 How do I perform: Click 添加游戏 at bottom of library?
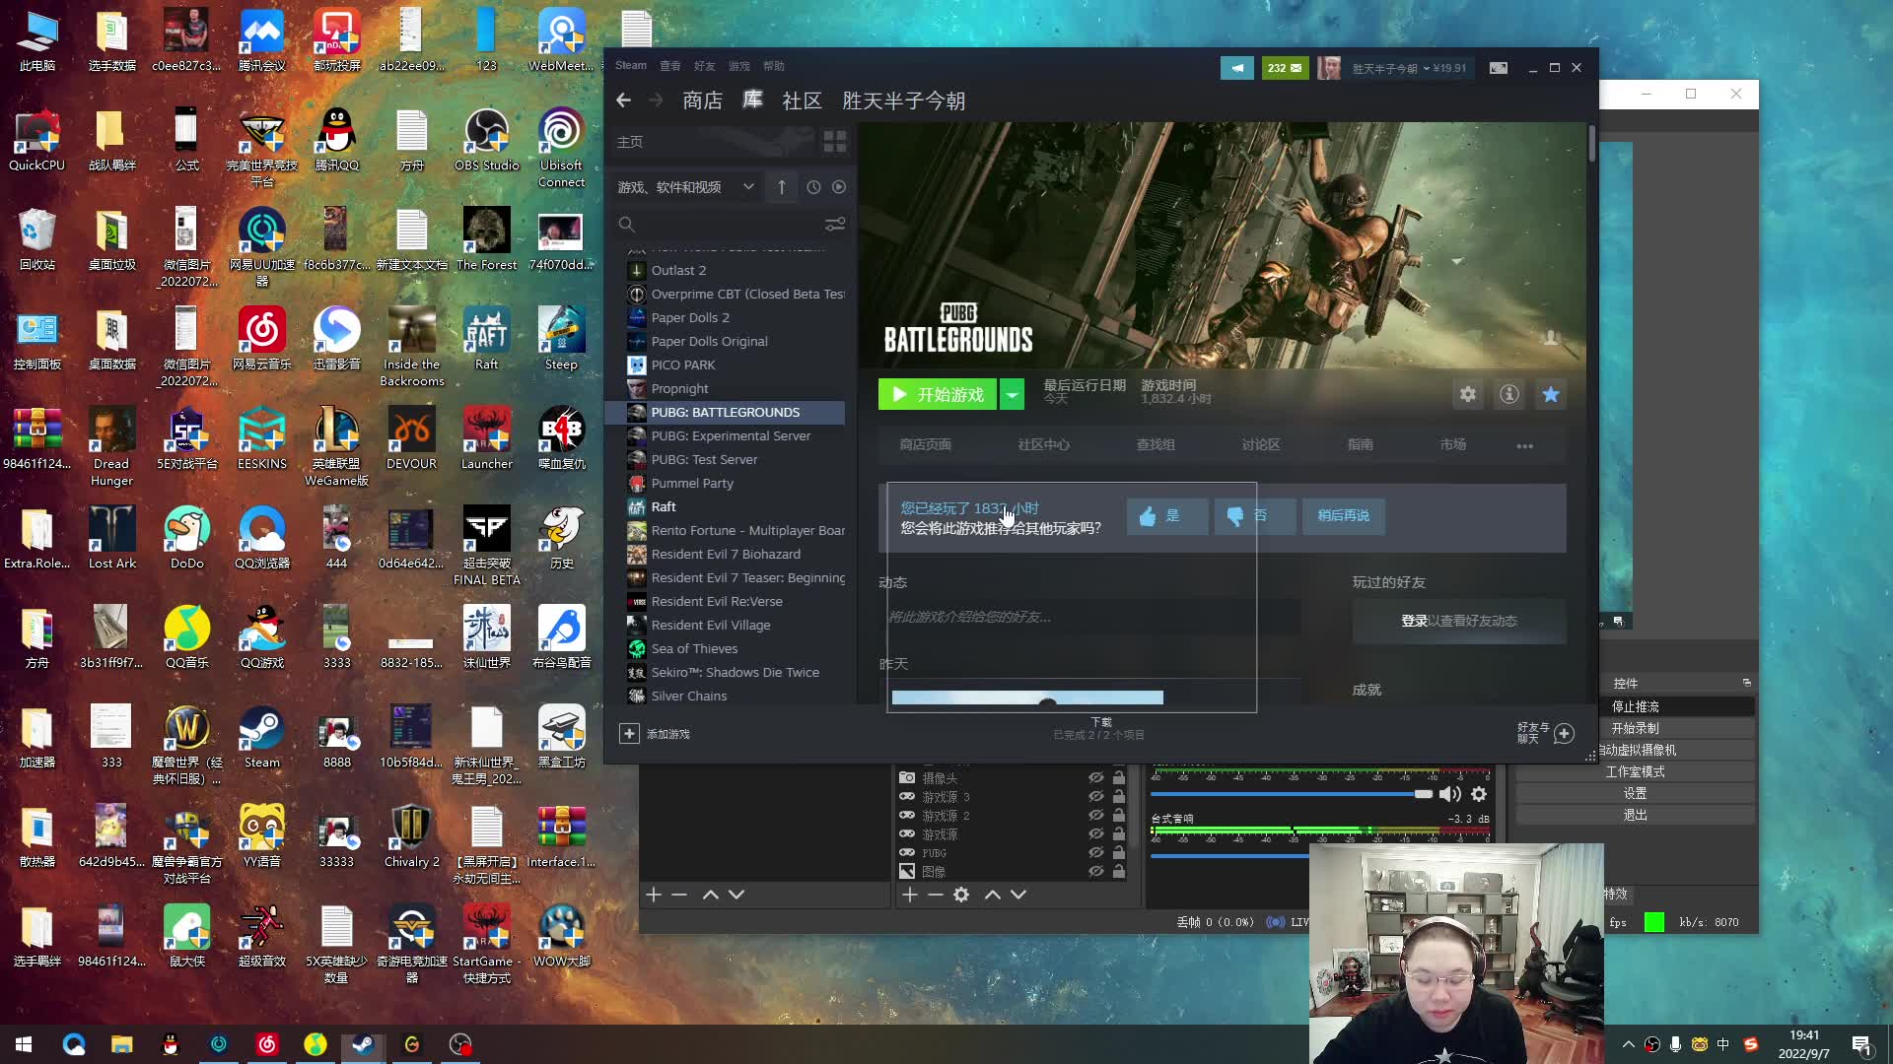655,734
